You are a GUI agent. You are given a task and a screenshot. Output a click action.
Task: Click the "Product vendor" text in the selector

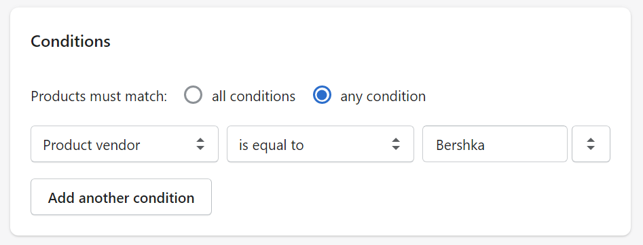point(92,145)
